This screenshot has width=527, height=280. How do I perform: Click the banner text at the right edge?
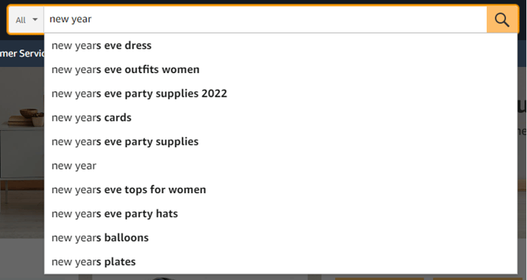(522, 118)
